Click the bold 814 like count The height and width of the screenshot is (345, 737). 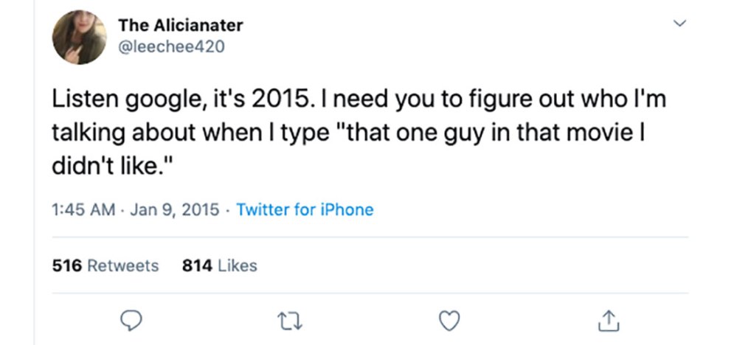[x=197, y=265]
